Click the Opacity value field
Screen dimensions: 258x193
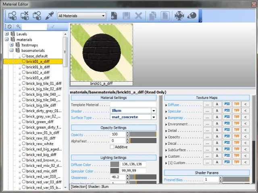[x=118, y=134]
